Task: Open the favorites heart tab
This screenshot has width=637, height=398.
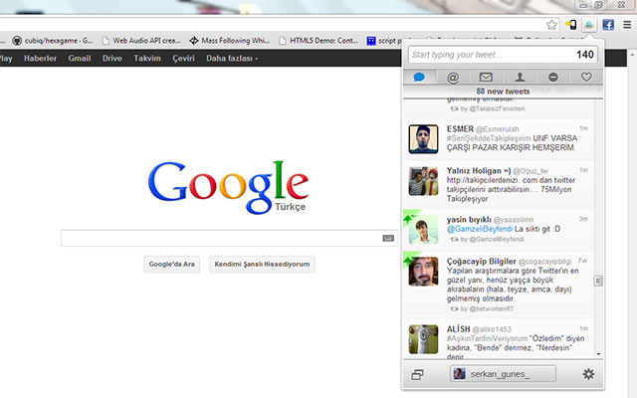Action: [586, 78]
